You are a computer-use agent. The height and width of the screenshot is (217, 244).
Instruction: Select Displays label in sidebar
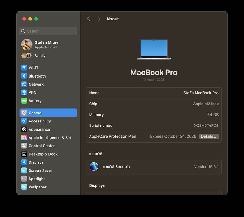[x=36, y=162]
